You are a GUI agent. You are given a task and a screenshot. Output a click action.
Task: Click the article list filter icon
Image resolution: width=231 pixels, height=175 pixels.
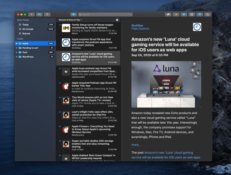click(117, 20)
